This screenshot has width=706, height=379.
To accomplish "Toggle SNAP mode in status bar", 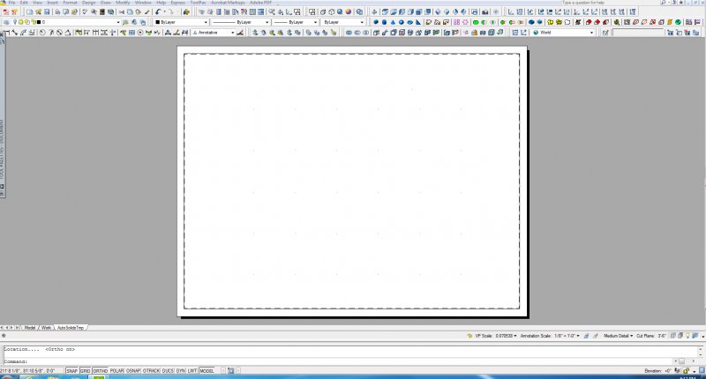I will pyautogui.click(x=72, y=371).
